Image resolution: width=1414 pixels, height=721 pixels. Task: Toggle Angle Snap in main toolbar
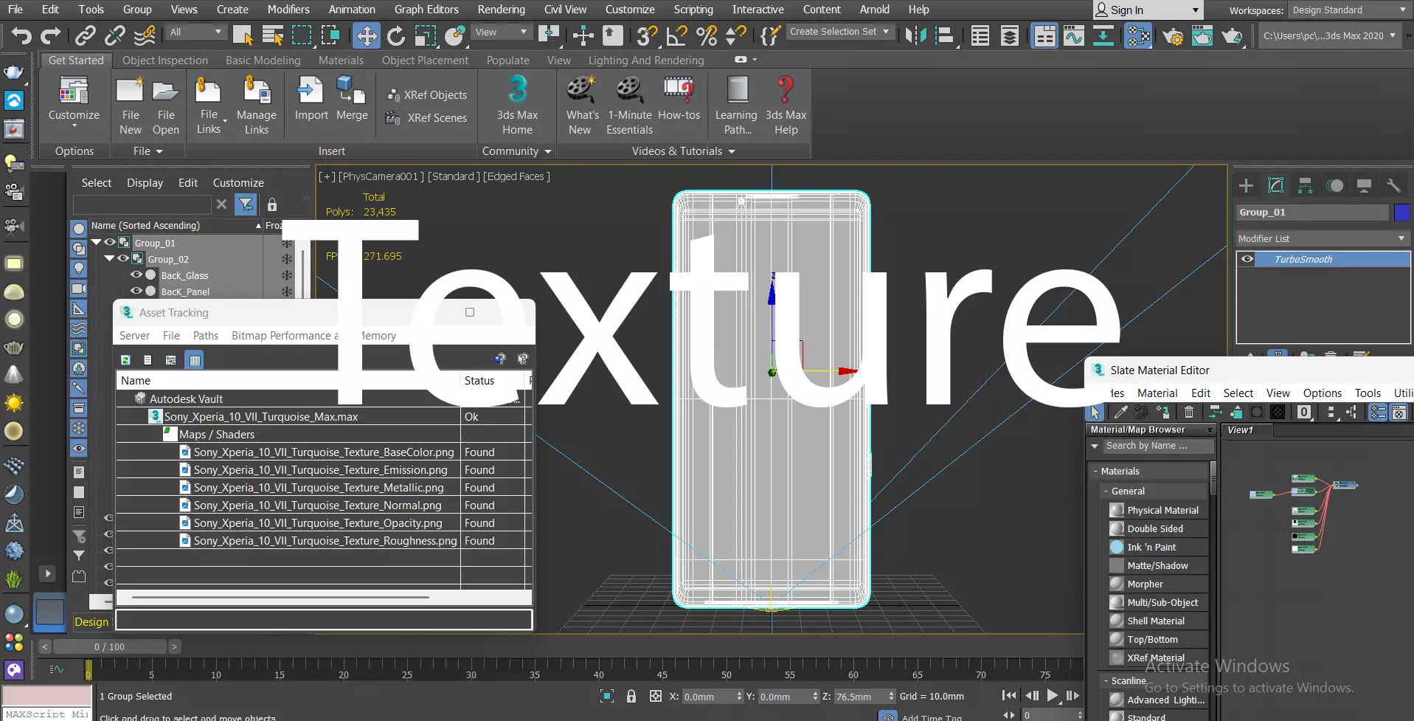click(x=676, y=35)
